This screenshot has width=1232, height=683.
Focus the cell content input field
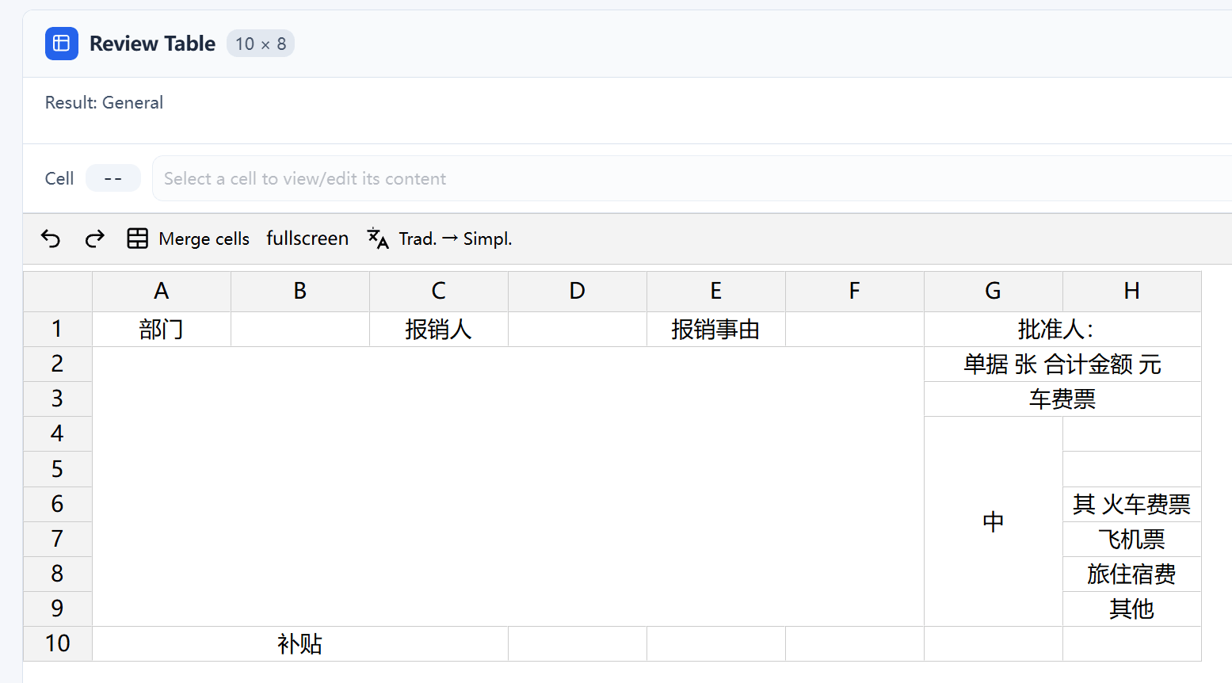click(692, 178)
